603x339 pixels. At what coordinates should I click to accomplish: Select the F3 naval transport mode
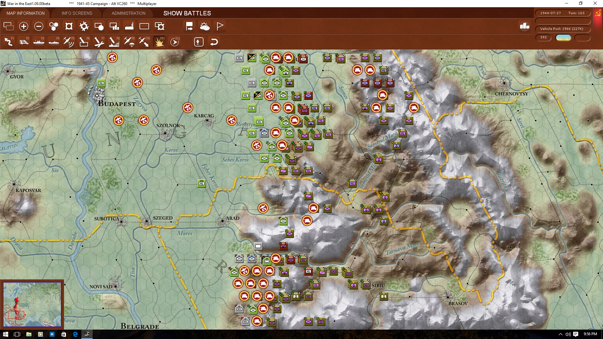coord(39,42)
